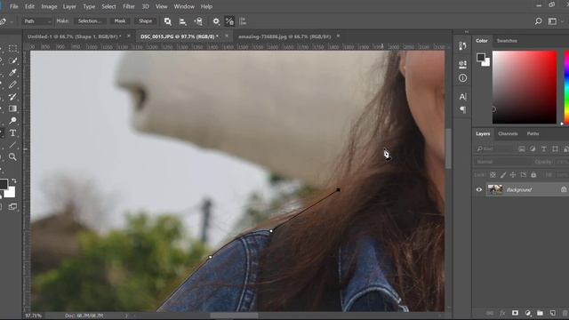Switch to amazing-736886.jpg document tab
The height and width of the screenshot is (320, 569).
284,36
